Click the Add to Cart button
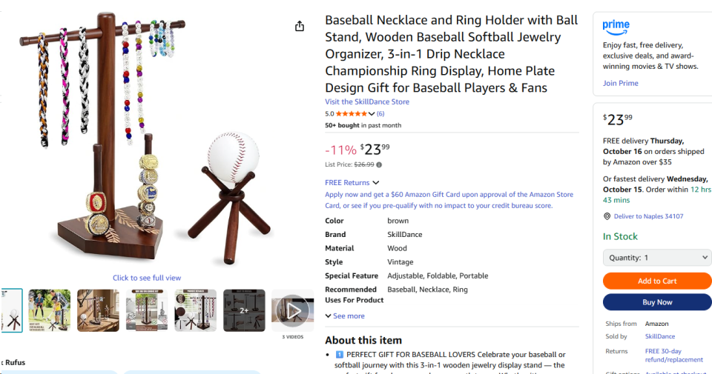 tap(656, 281)
